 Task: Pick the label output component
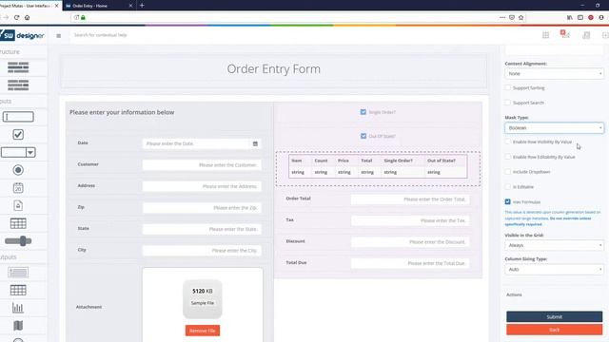point(18,273)
